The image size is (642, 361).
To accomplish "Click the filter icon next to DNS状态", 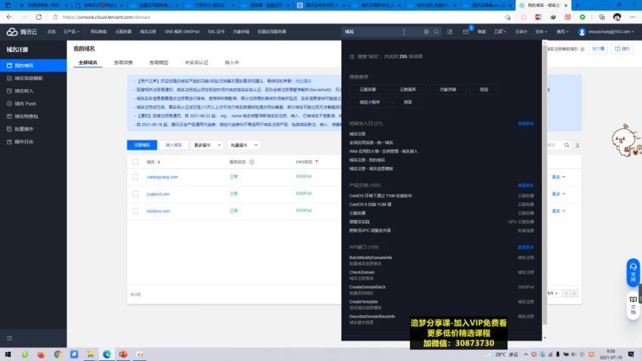I will (x=316, y=162).
